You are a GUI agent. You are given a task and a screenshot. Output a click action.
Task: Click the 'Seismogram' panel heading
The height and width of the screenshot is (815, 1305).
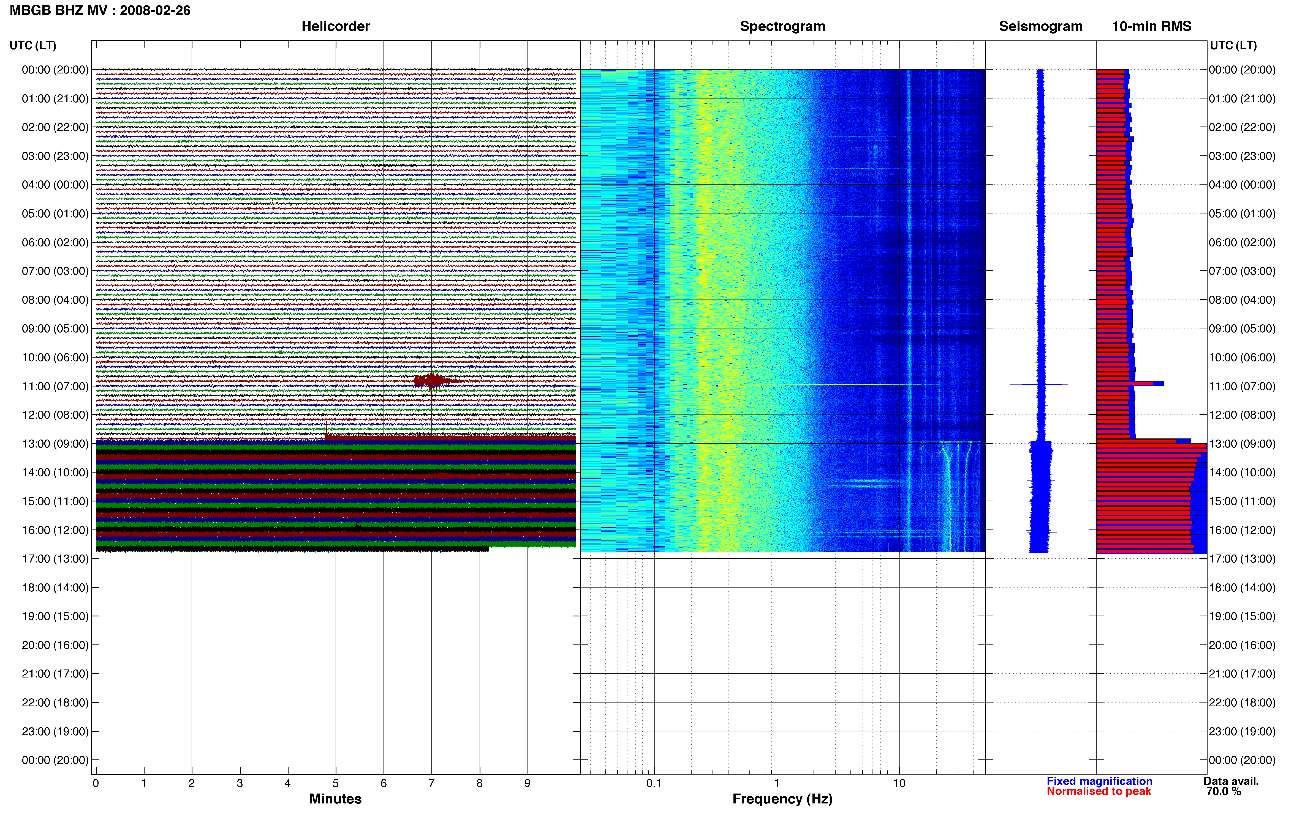1041,26
